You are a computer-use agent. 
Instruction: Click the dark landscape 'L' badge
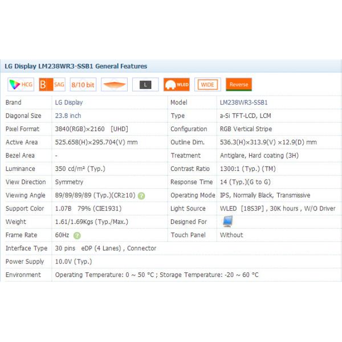(x=145, y=85)
